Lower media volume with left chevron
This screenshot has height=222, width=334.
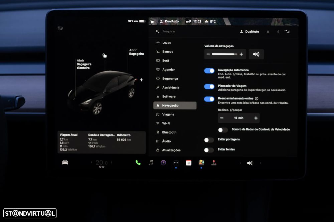tap(240, 163)
